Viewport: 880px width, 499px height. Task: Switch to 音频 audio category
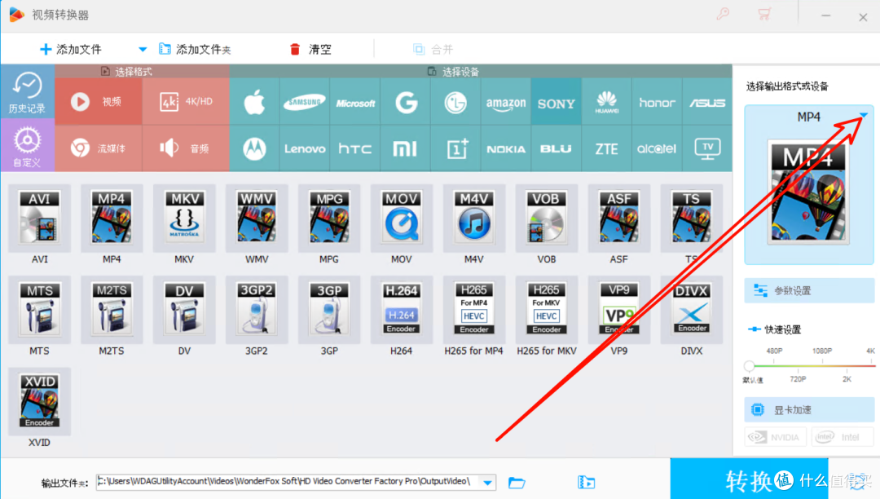(x=186, y=148)
